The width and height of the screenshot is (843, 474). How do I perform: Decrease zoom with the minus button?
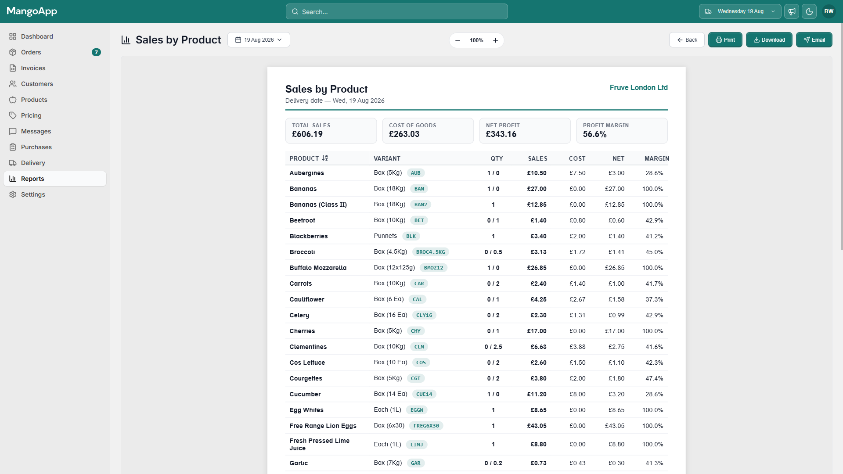(458, 40)
